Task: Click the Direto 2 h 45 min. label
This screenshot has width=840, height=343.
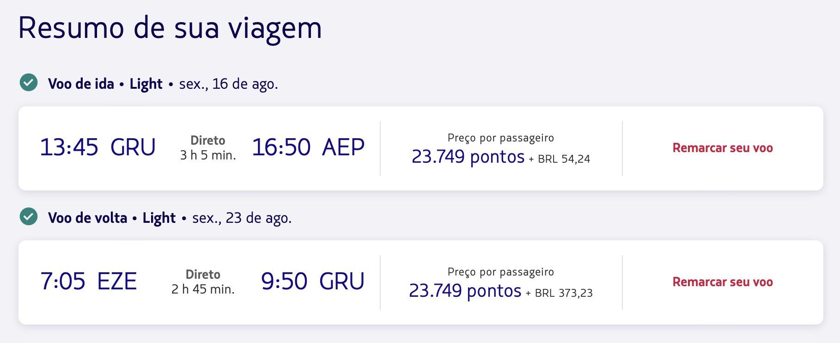Action: click(203, 282)
